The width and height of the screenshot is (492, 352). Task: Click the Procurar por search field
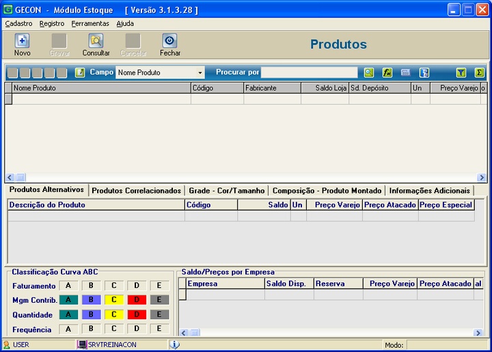[309, 72]
